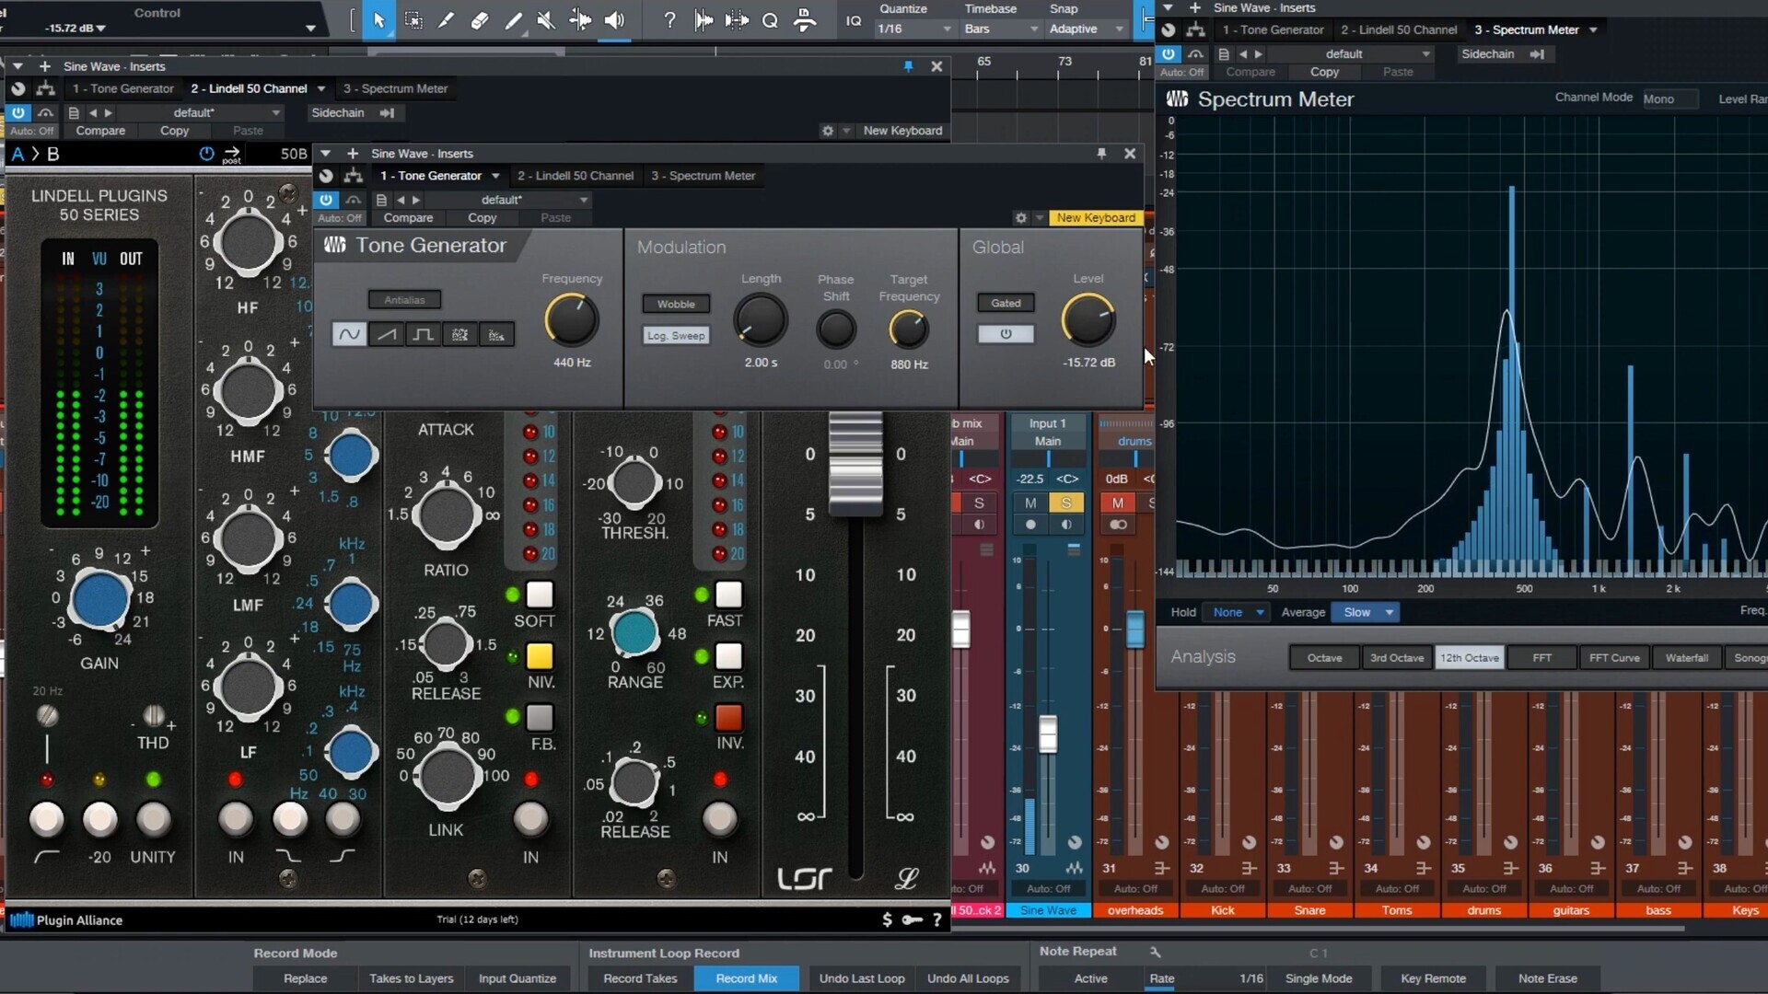Switch to 3 - Spectrum Meter tab in Tone Generator window

click(x=703, y=176)
